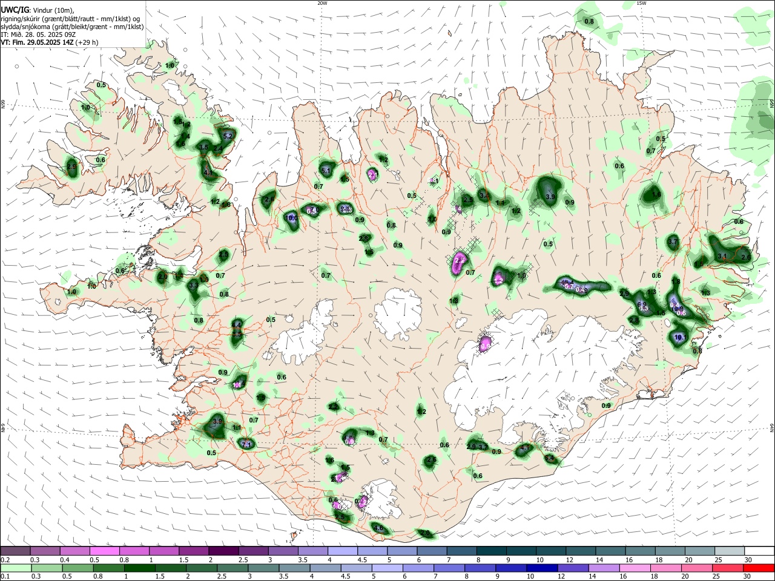The image size is (775, 581).
Task: Click the white swatch labeled 30 in snow legend
Action: click(758, 551)
